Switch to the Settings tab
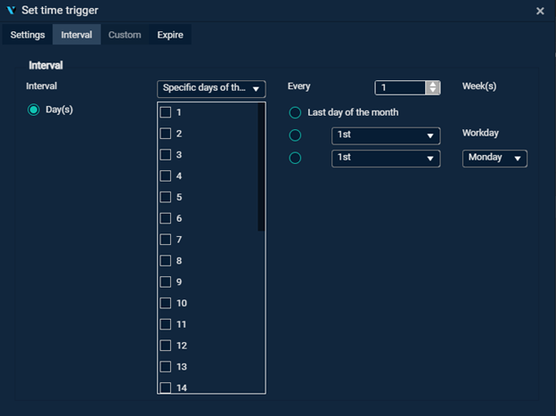The width and height of the screenshot is (556, 416). coord(28,35)
